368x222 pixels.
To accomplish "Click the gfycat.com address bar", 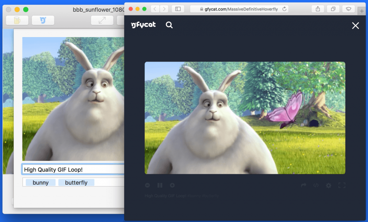I will (x=239, y=9).
